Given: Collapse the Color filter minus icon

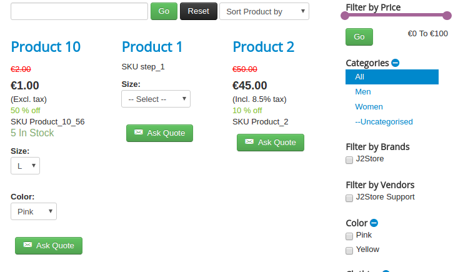Looking at the screenshot, I should click(374, 223).
